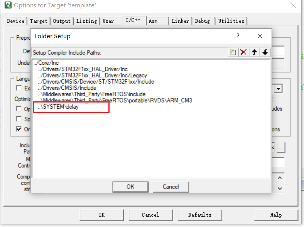Switch to the Debug tab
Image resolution: width=304 pixels, height=227 pixels.
(203, 21)
